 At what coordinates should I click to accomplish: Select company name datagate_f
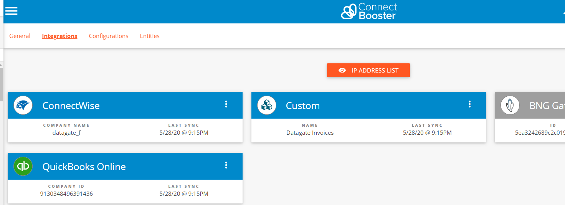pos(66,133)
